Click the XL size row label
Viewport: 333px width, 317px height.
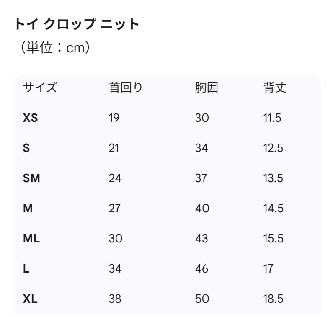pos(30,299)
